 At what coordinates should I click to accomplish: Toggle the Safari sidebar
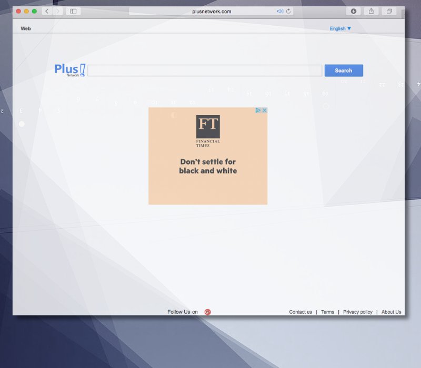(73, 11)
